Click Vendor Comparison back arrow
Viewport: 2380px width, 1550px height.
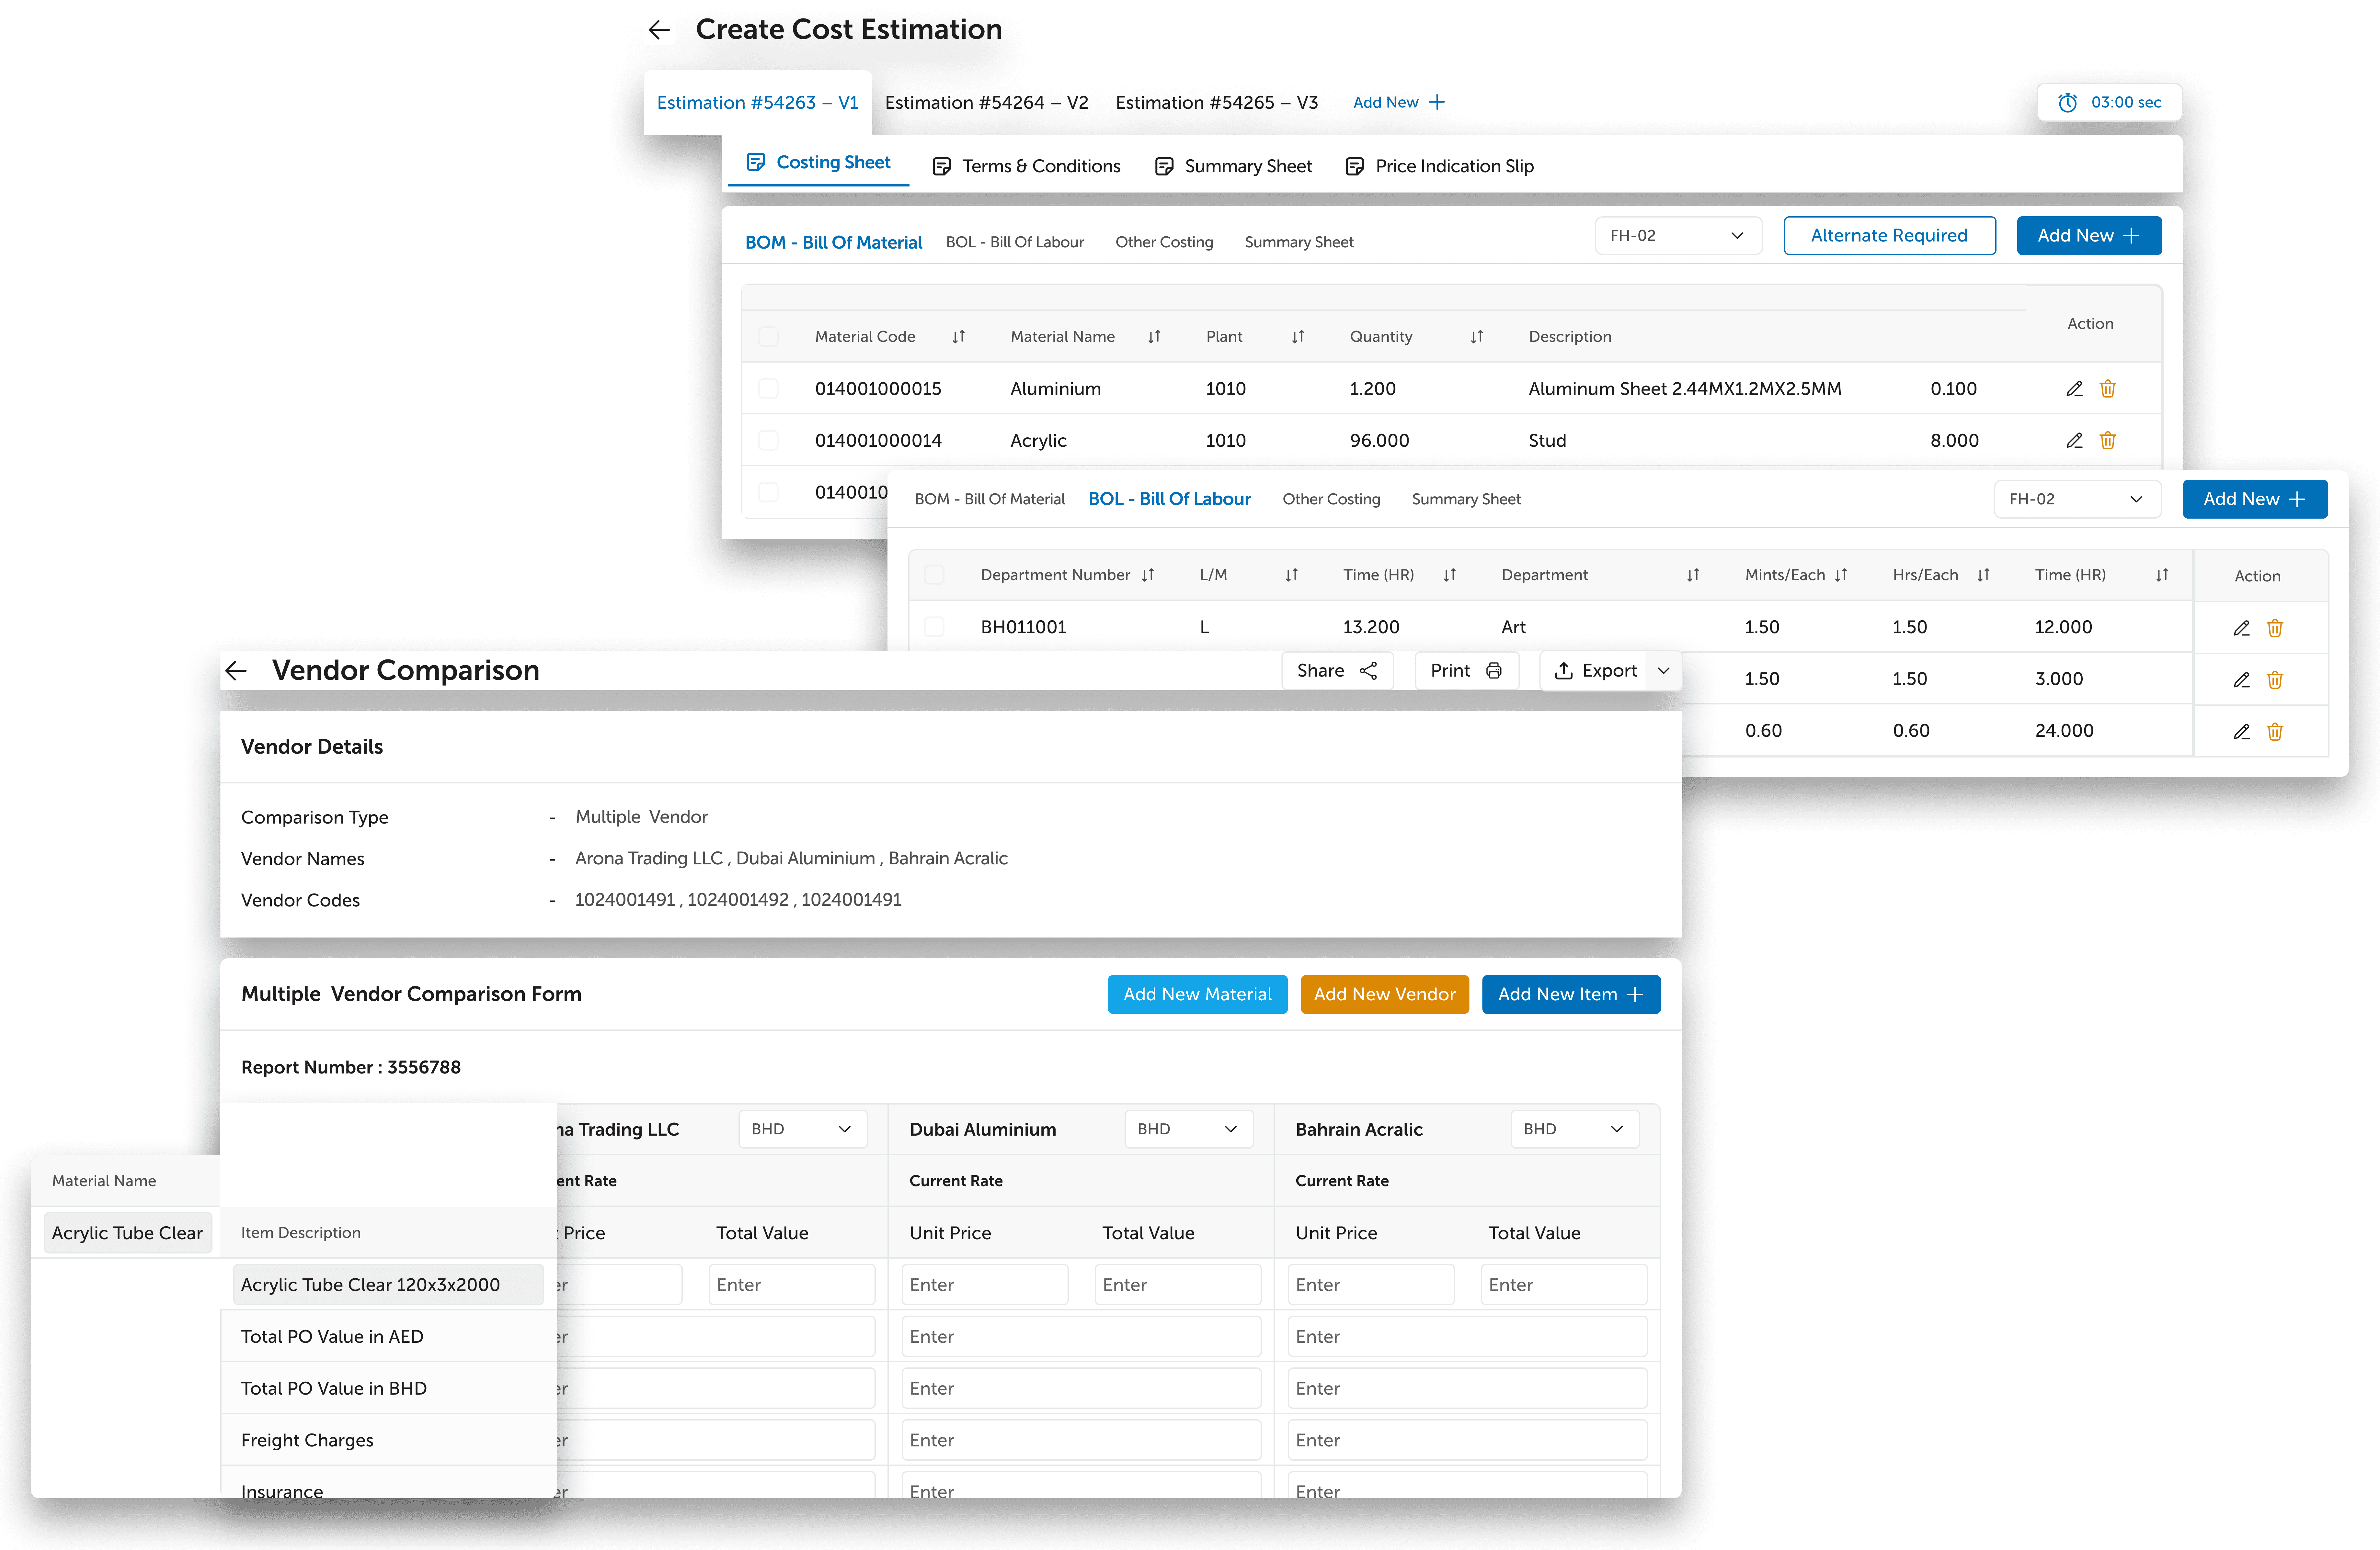236,670
